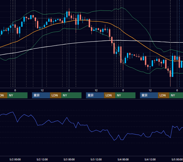Click the 5/3 12:00 date axis label
Screen dimensions: 183x162
[x=96, y=159]
